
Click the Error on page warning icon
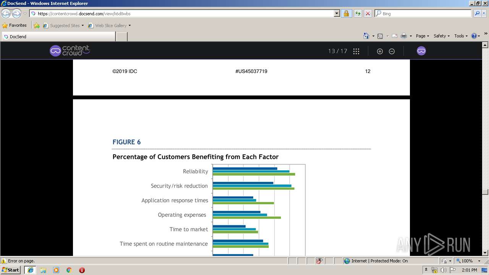(x=4, y=261)
